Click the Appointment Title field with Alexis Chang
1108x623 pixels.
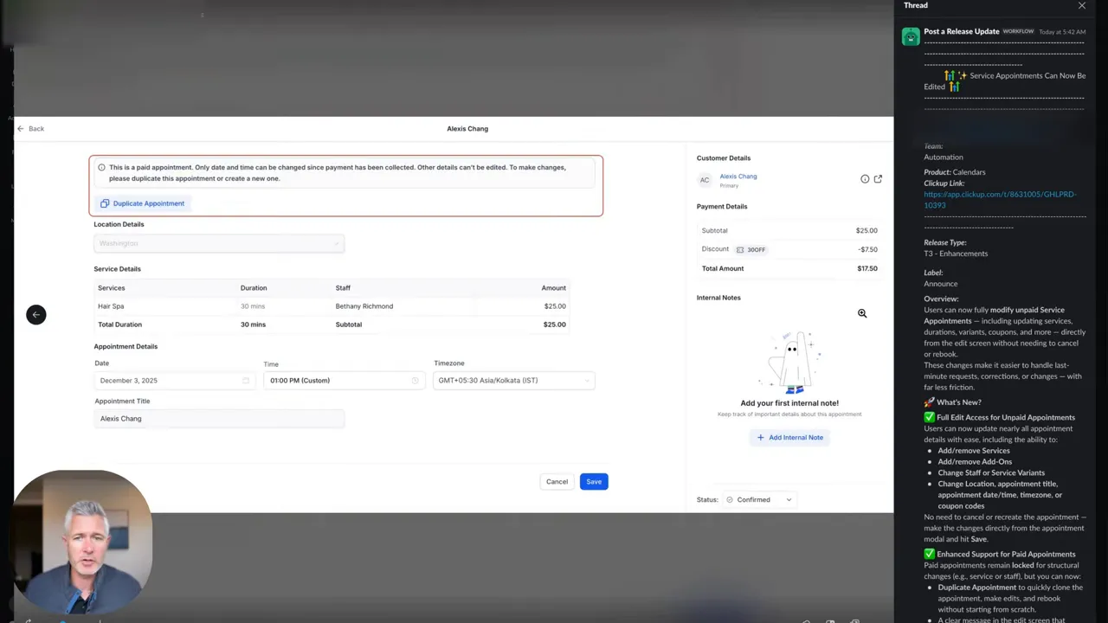[218, 418]
